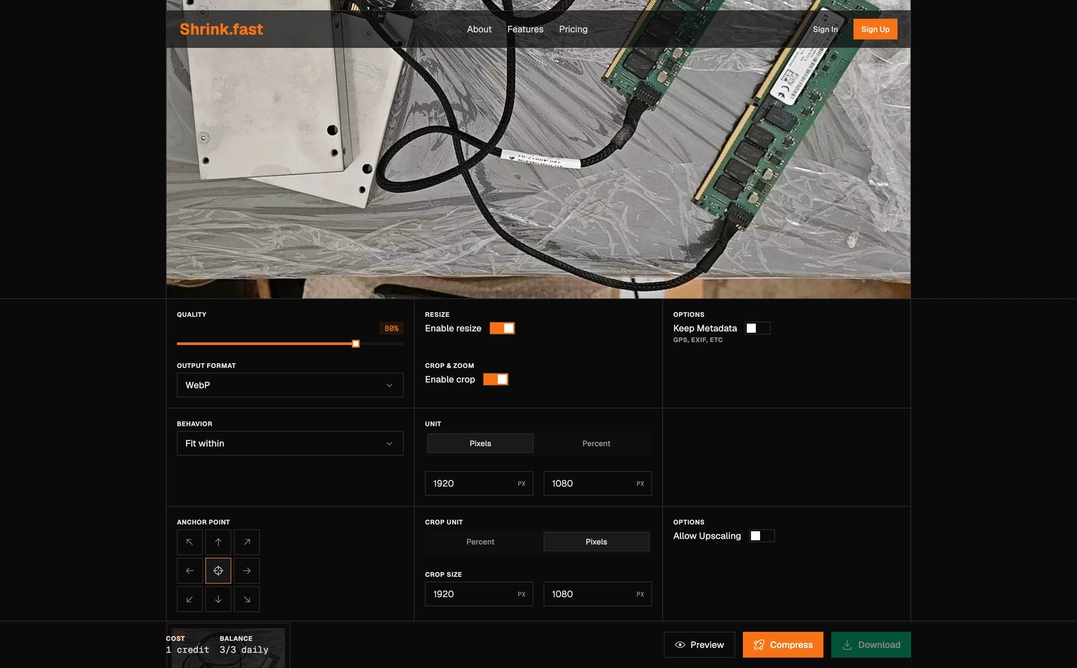Select the bottom-center anchor point arrow
This screenshot has width=1077, height=668.
[218, 599]
